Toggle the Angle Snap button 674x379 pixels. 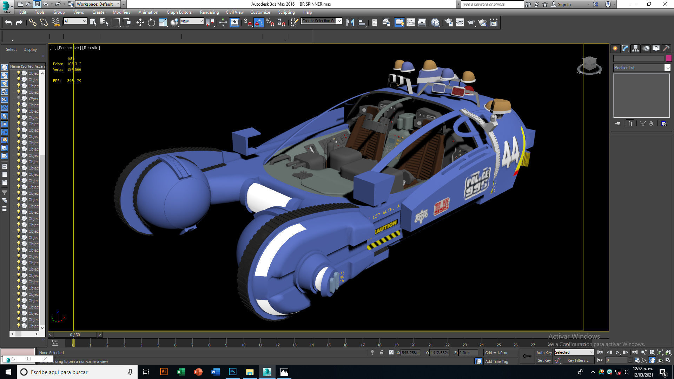[x=259, y=22]
